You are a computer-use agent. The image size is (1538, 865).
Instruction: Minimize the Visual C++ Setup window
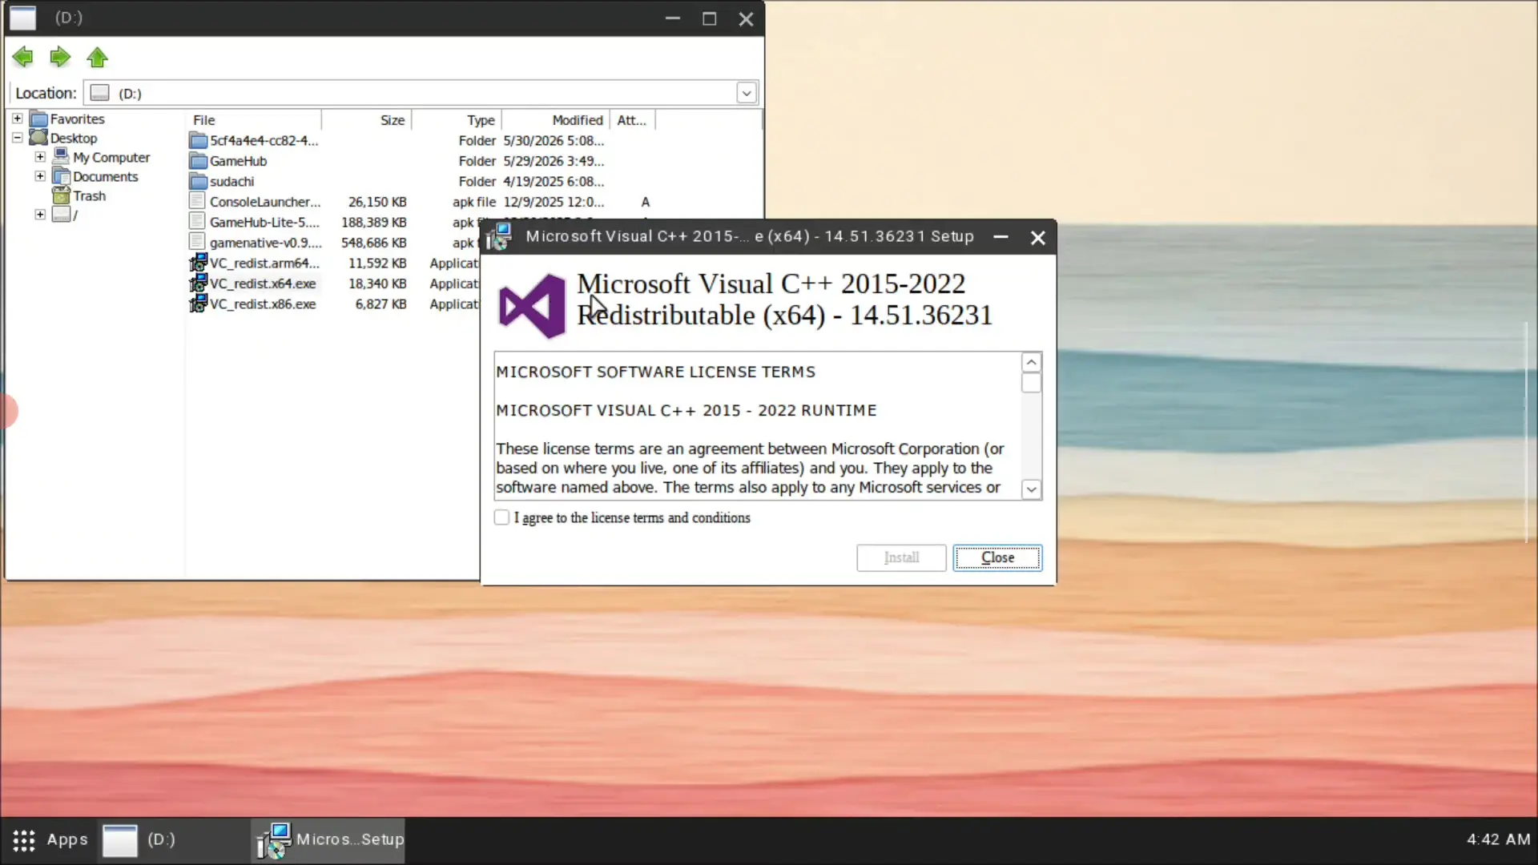coord(1001,237)
